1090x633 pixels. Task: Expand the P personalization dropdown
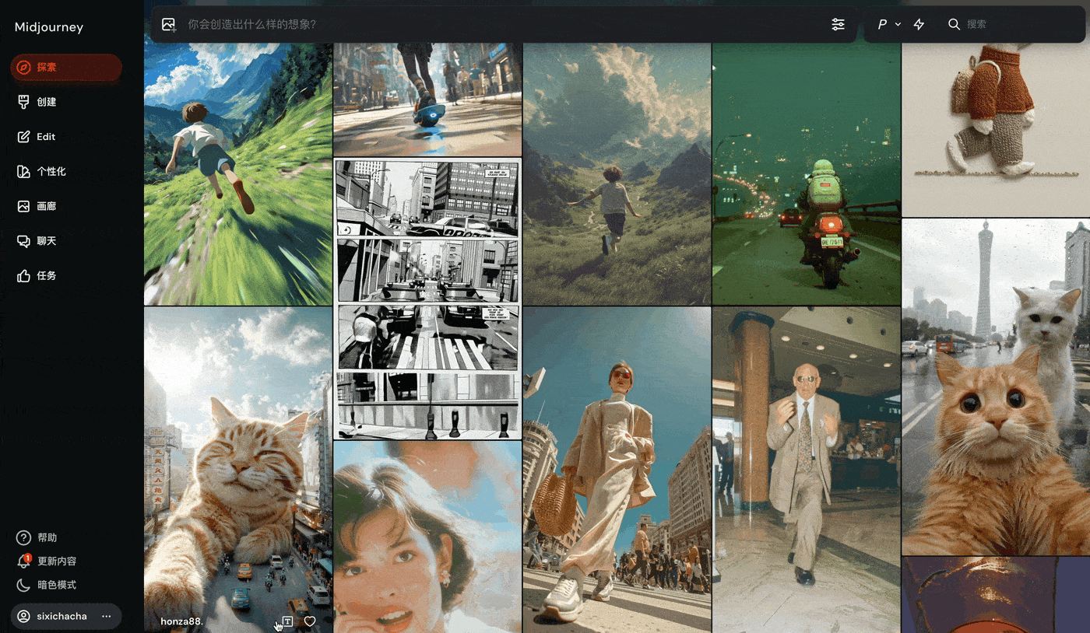pyautogui.click(x=889, y=24)
